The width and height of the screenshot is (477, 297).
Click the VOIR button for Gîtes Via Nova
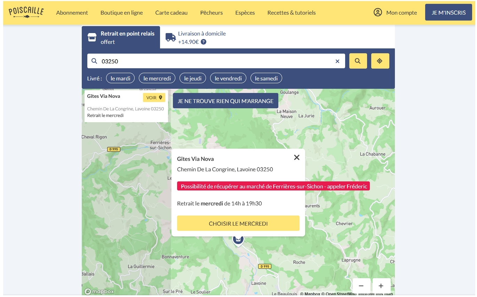[x=154, y=98]
